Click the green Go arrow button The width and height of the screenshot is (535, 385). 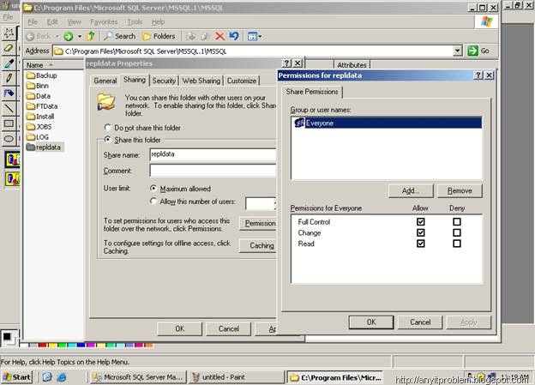click(472, 51)
